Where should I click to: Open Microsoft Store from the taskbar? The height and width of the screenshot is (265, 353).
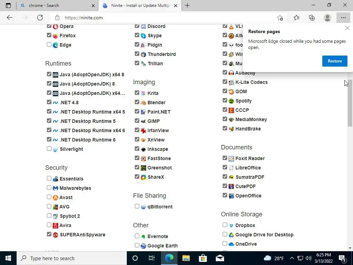[x=203, y=258]
